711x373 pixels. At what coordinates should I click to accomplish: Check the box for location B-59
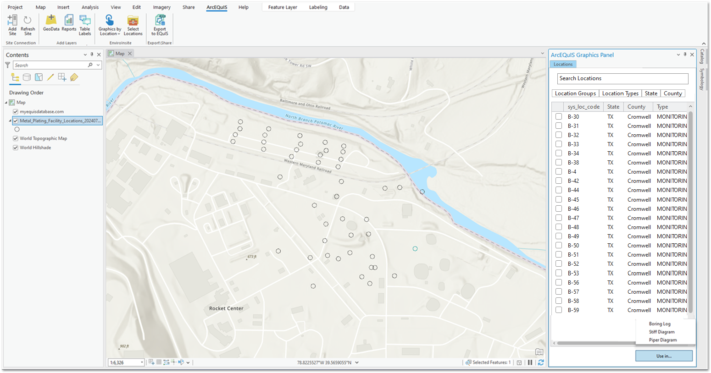tap(559, 310)
